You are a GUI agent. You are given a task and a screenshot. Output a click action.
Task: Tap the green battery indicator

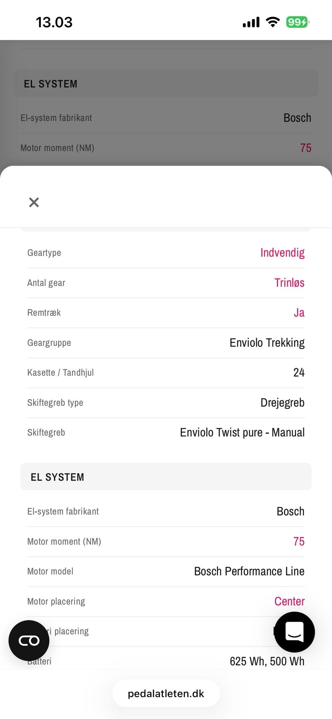(297, 22)
